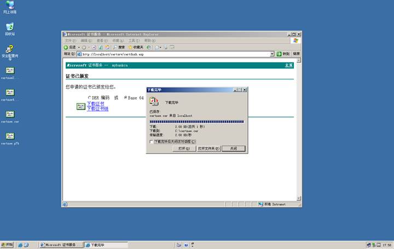Select the DER 编码 radio button
This screenshot has width=394, height=249.
pos(89,98)
